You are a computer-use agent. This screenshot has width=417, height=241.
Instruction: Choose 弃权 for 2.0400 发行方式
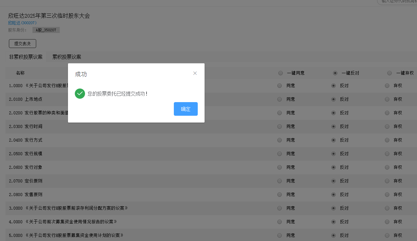pyautogui.click(x=387, y=140)
